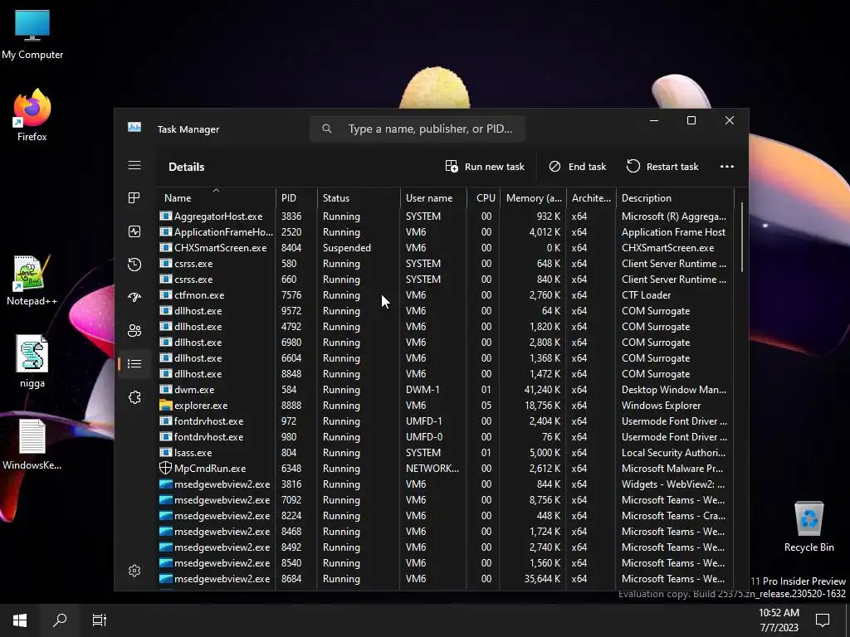Click the vertical scrollbar in the details list
Image resolution: width=850 pixels, height=637 pixels.
click(741, 237)
